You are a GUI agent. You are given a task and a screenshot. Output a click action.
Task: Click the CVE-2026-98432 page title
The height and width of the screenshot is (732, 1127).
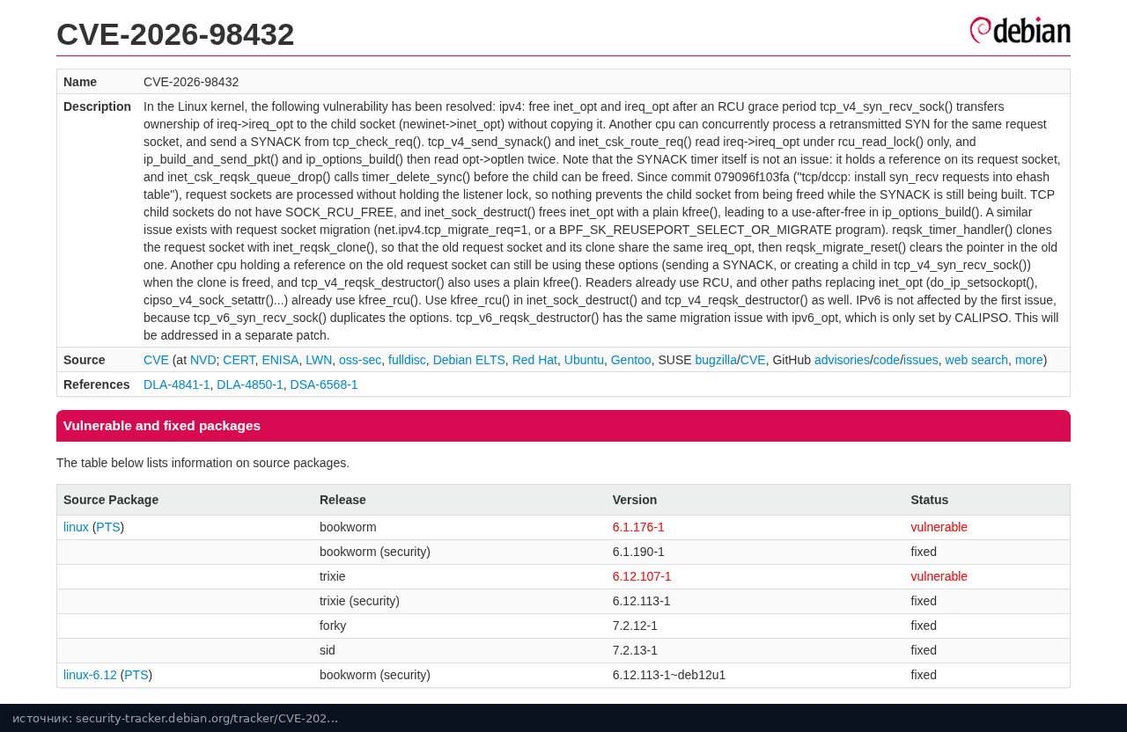click(175, 34)
